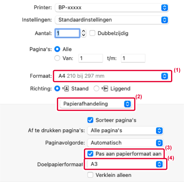Select the Liggend orientation radio button
This screenshot has height=182, width=184.
[96, 89]
